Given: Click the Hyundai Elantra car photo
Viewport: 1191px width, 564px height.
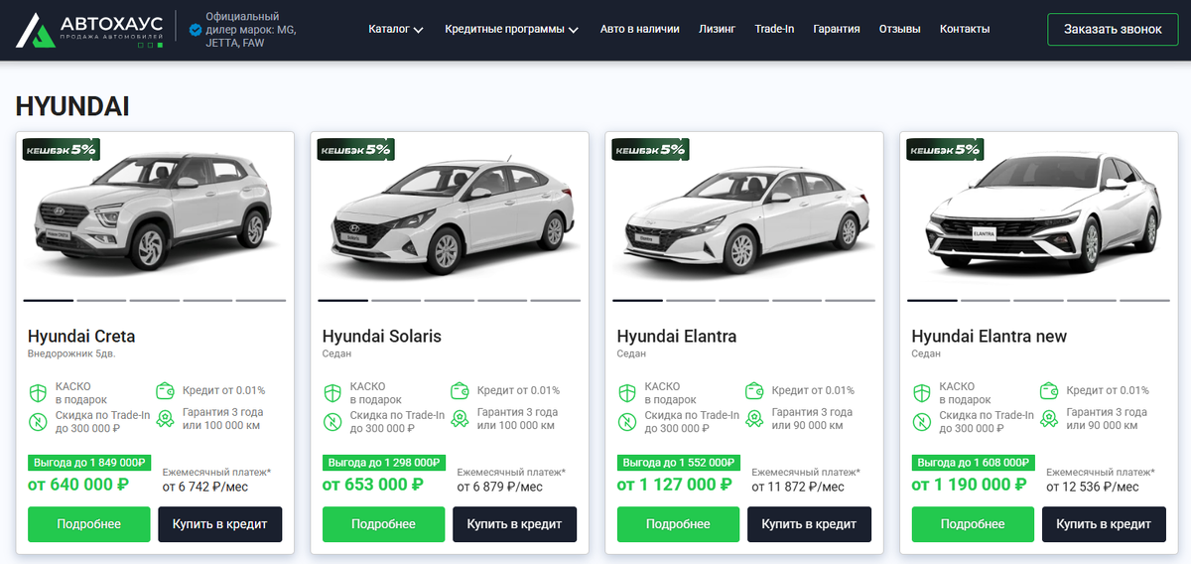Looking at the screenshot, I should [x=744, y=218].
